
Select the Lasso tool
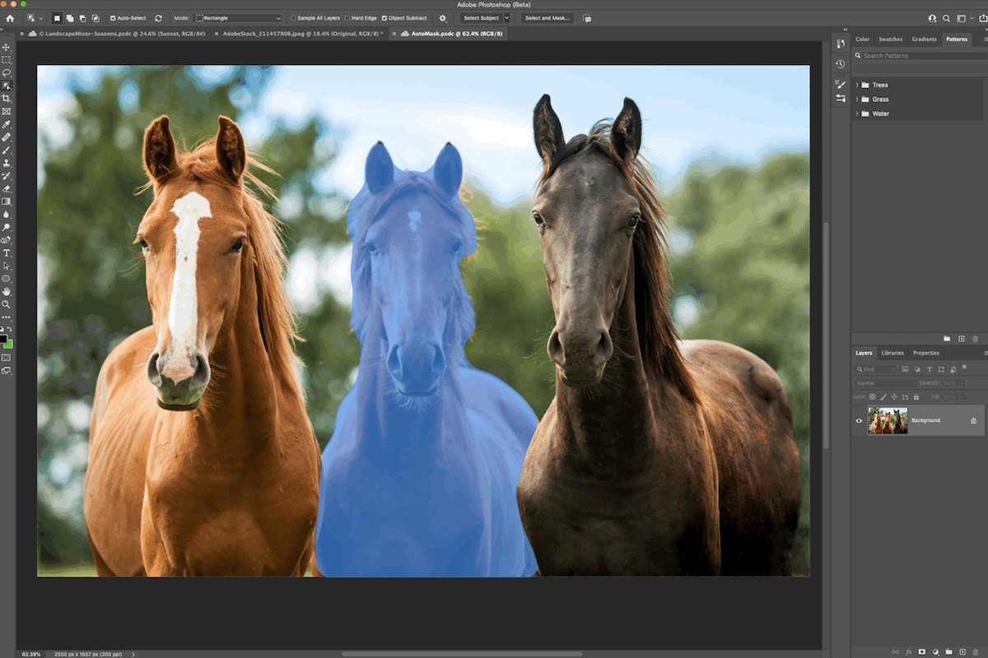(x=7, y=74)
